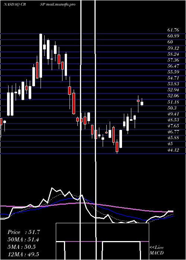Click the 50.3 price axis label
Image resolution: width=186 pixels, height=260 pixels.
coord(172,108)
